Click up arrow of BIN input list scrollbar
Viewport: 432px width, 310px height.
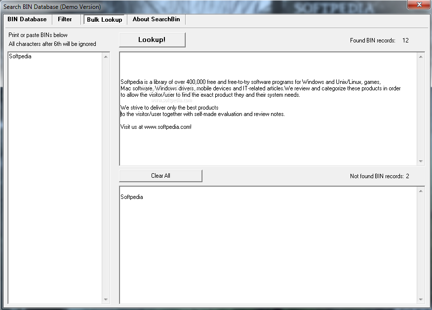tap(106, 57)
